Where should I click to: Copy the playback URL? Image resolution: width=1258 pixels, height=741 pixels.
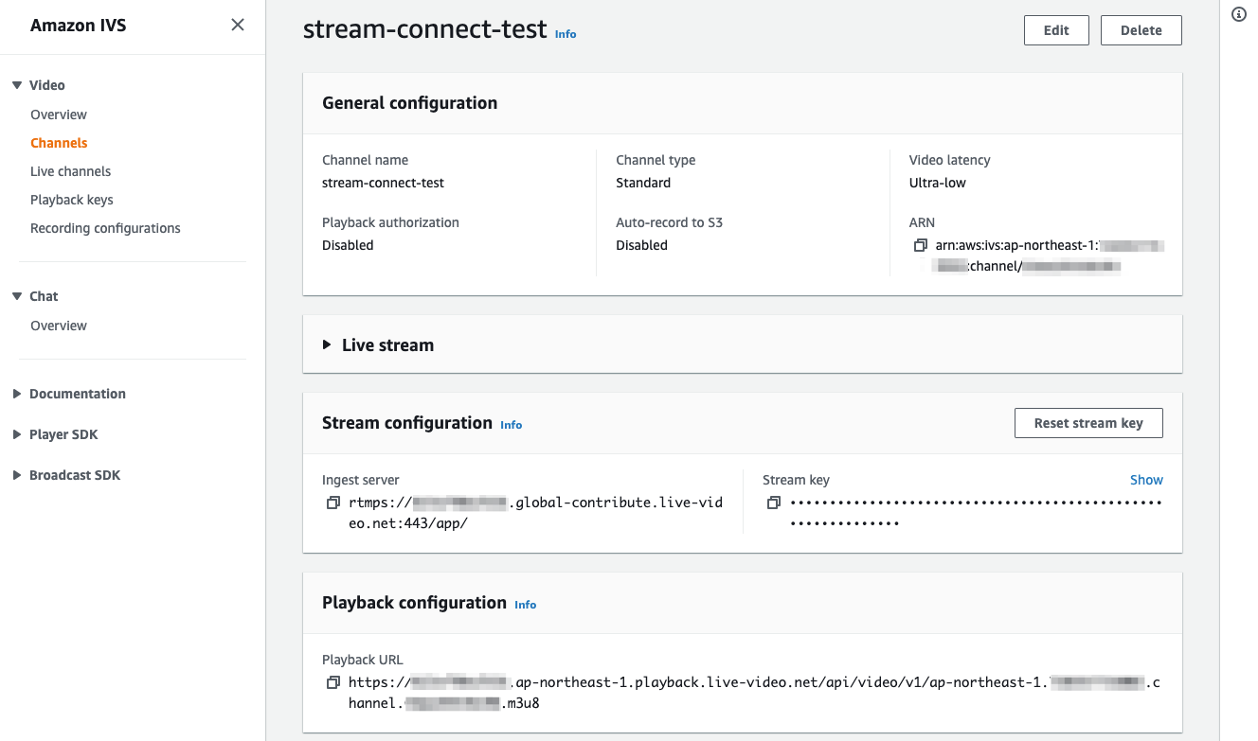click(332, 681)
